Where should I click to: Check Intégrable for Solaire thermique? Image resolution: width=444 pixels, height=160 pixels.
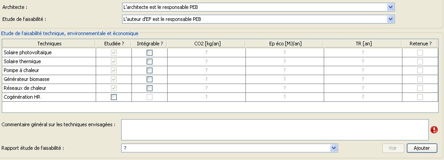tap(149, 62)
